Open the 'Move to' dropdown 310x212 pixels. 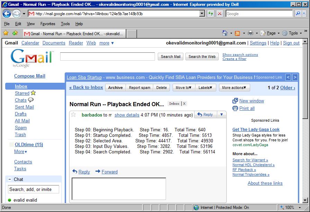pos(184,88)
